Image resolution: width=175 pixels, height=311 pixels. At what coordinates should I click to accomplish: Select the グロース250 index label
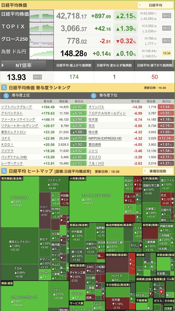tap(14, 39)
